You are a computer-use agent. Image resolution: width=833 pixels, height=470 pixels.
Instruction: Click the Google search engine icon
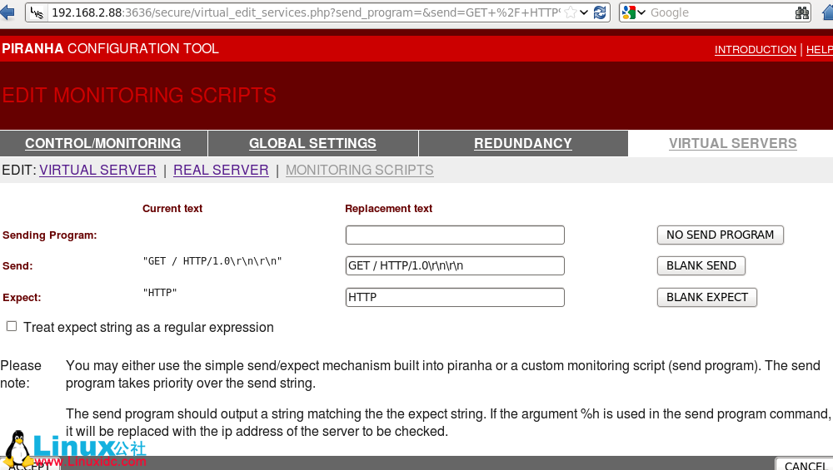coord(629,12)
